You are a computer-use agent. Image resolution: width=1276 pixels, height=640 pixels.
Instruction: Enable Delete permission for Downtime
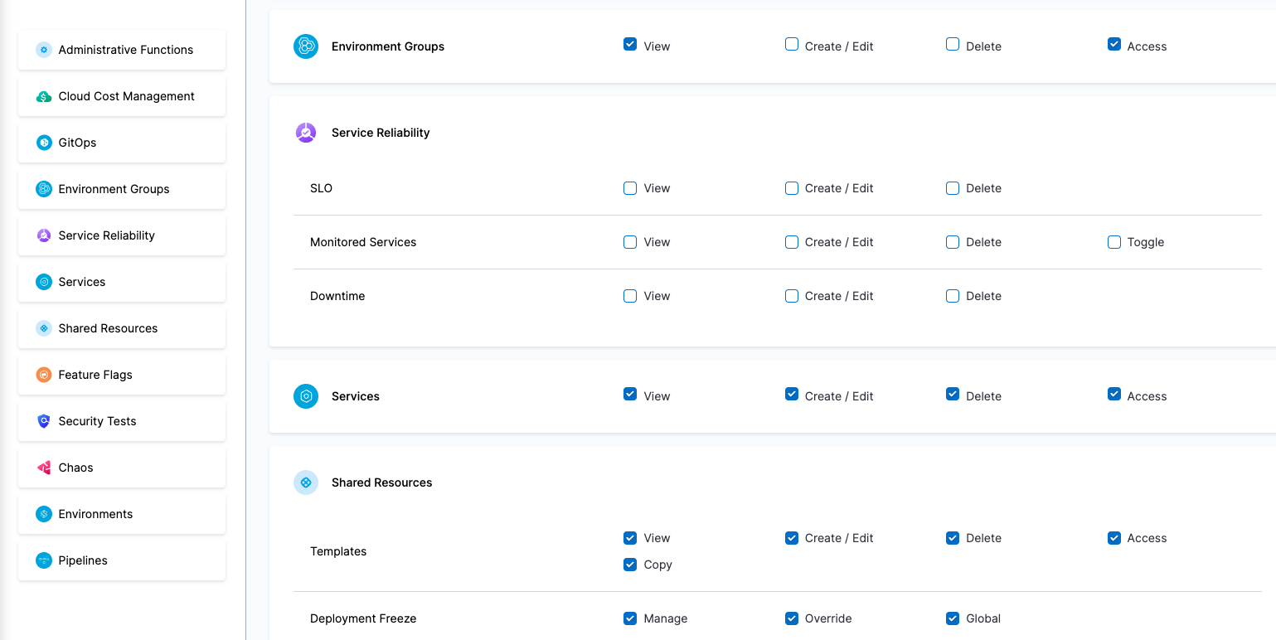coord(953,296)
